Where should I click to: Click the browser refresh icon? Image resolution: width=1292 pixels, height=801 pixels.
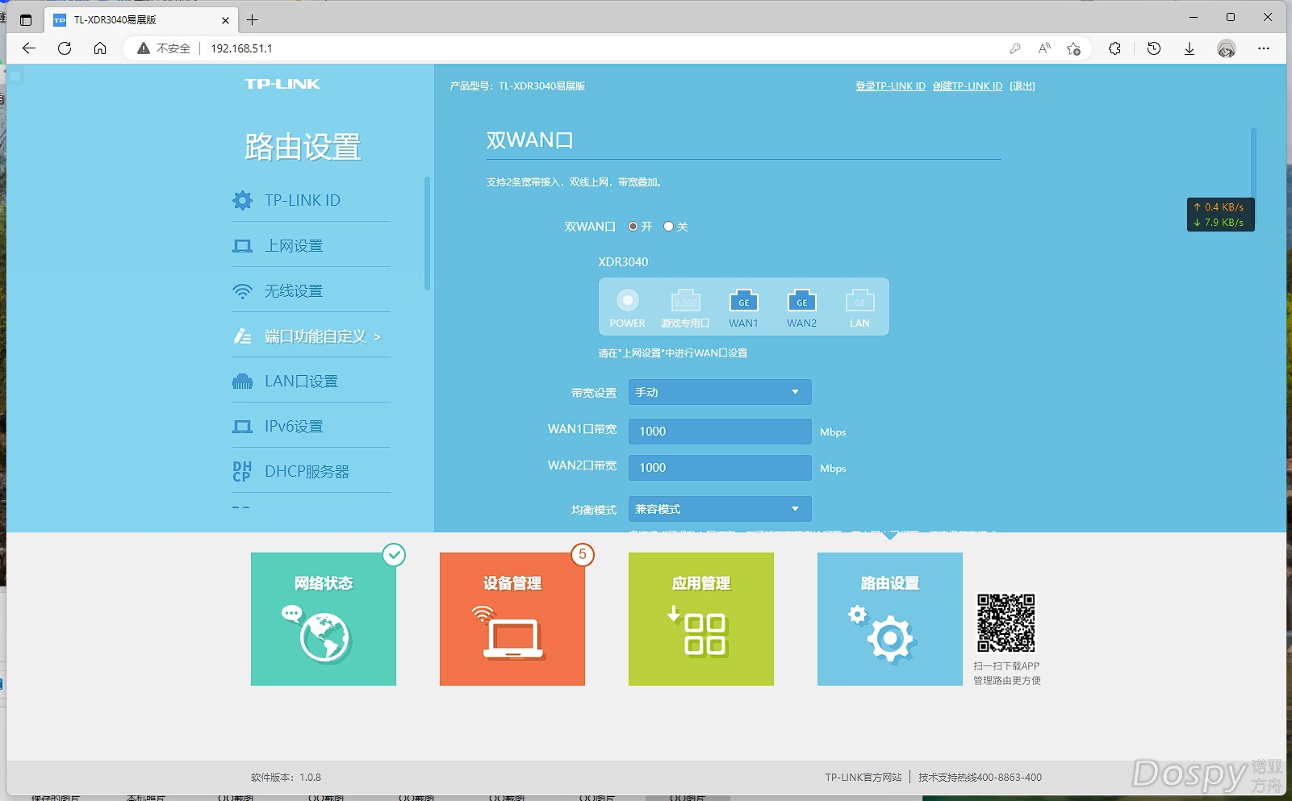(65, 48)
